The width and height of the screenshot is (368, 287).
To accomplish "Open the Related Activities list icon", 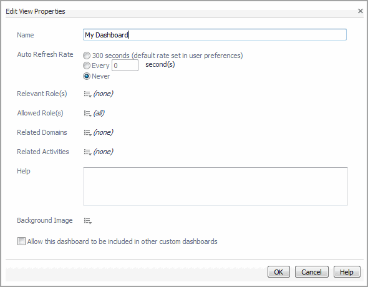I will pyautogui.click(x=87, y=152).
